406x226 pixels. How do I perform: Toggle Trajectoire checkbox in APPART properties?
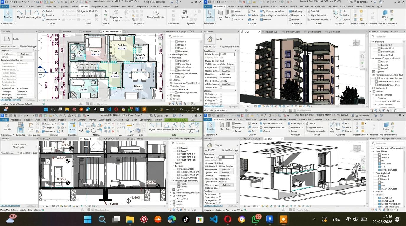221,87
